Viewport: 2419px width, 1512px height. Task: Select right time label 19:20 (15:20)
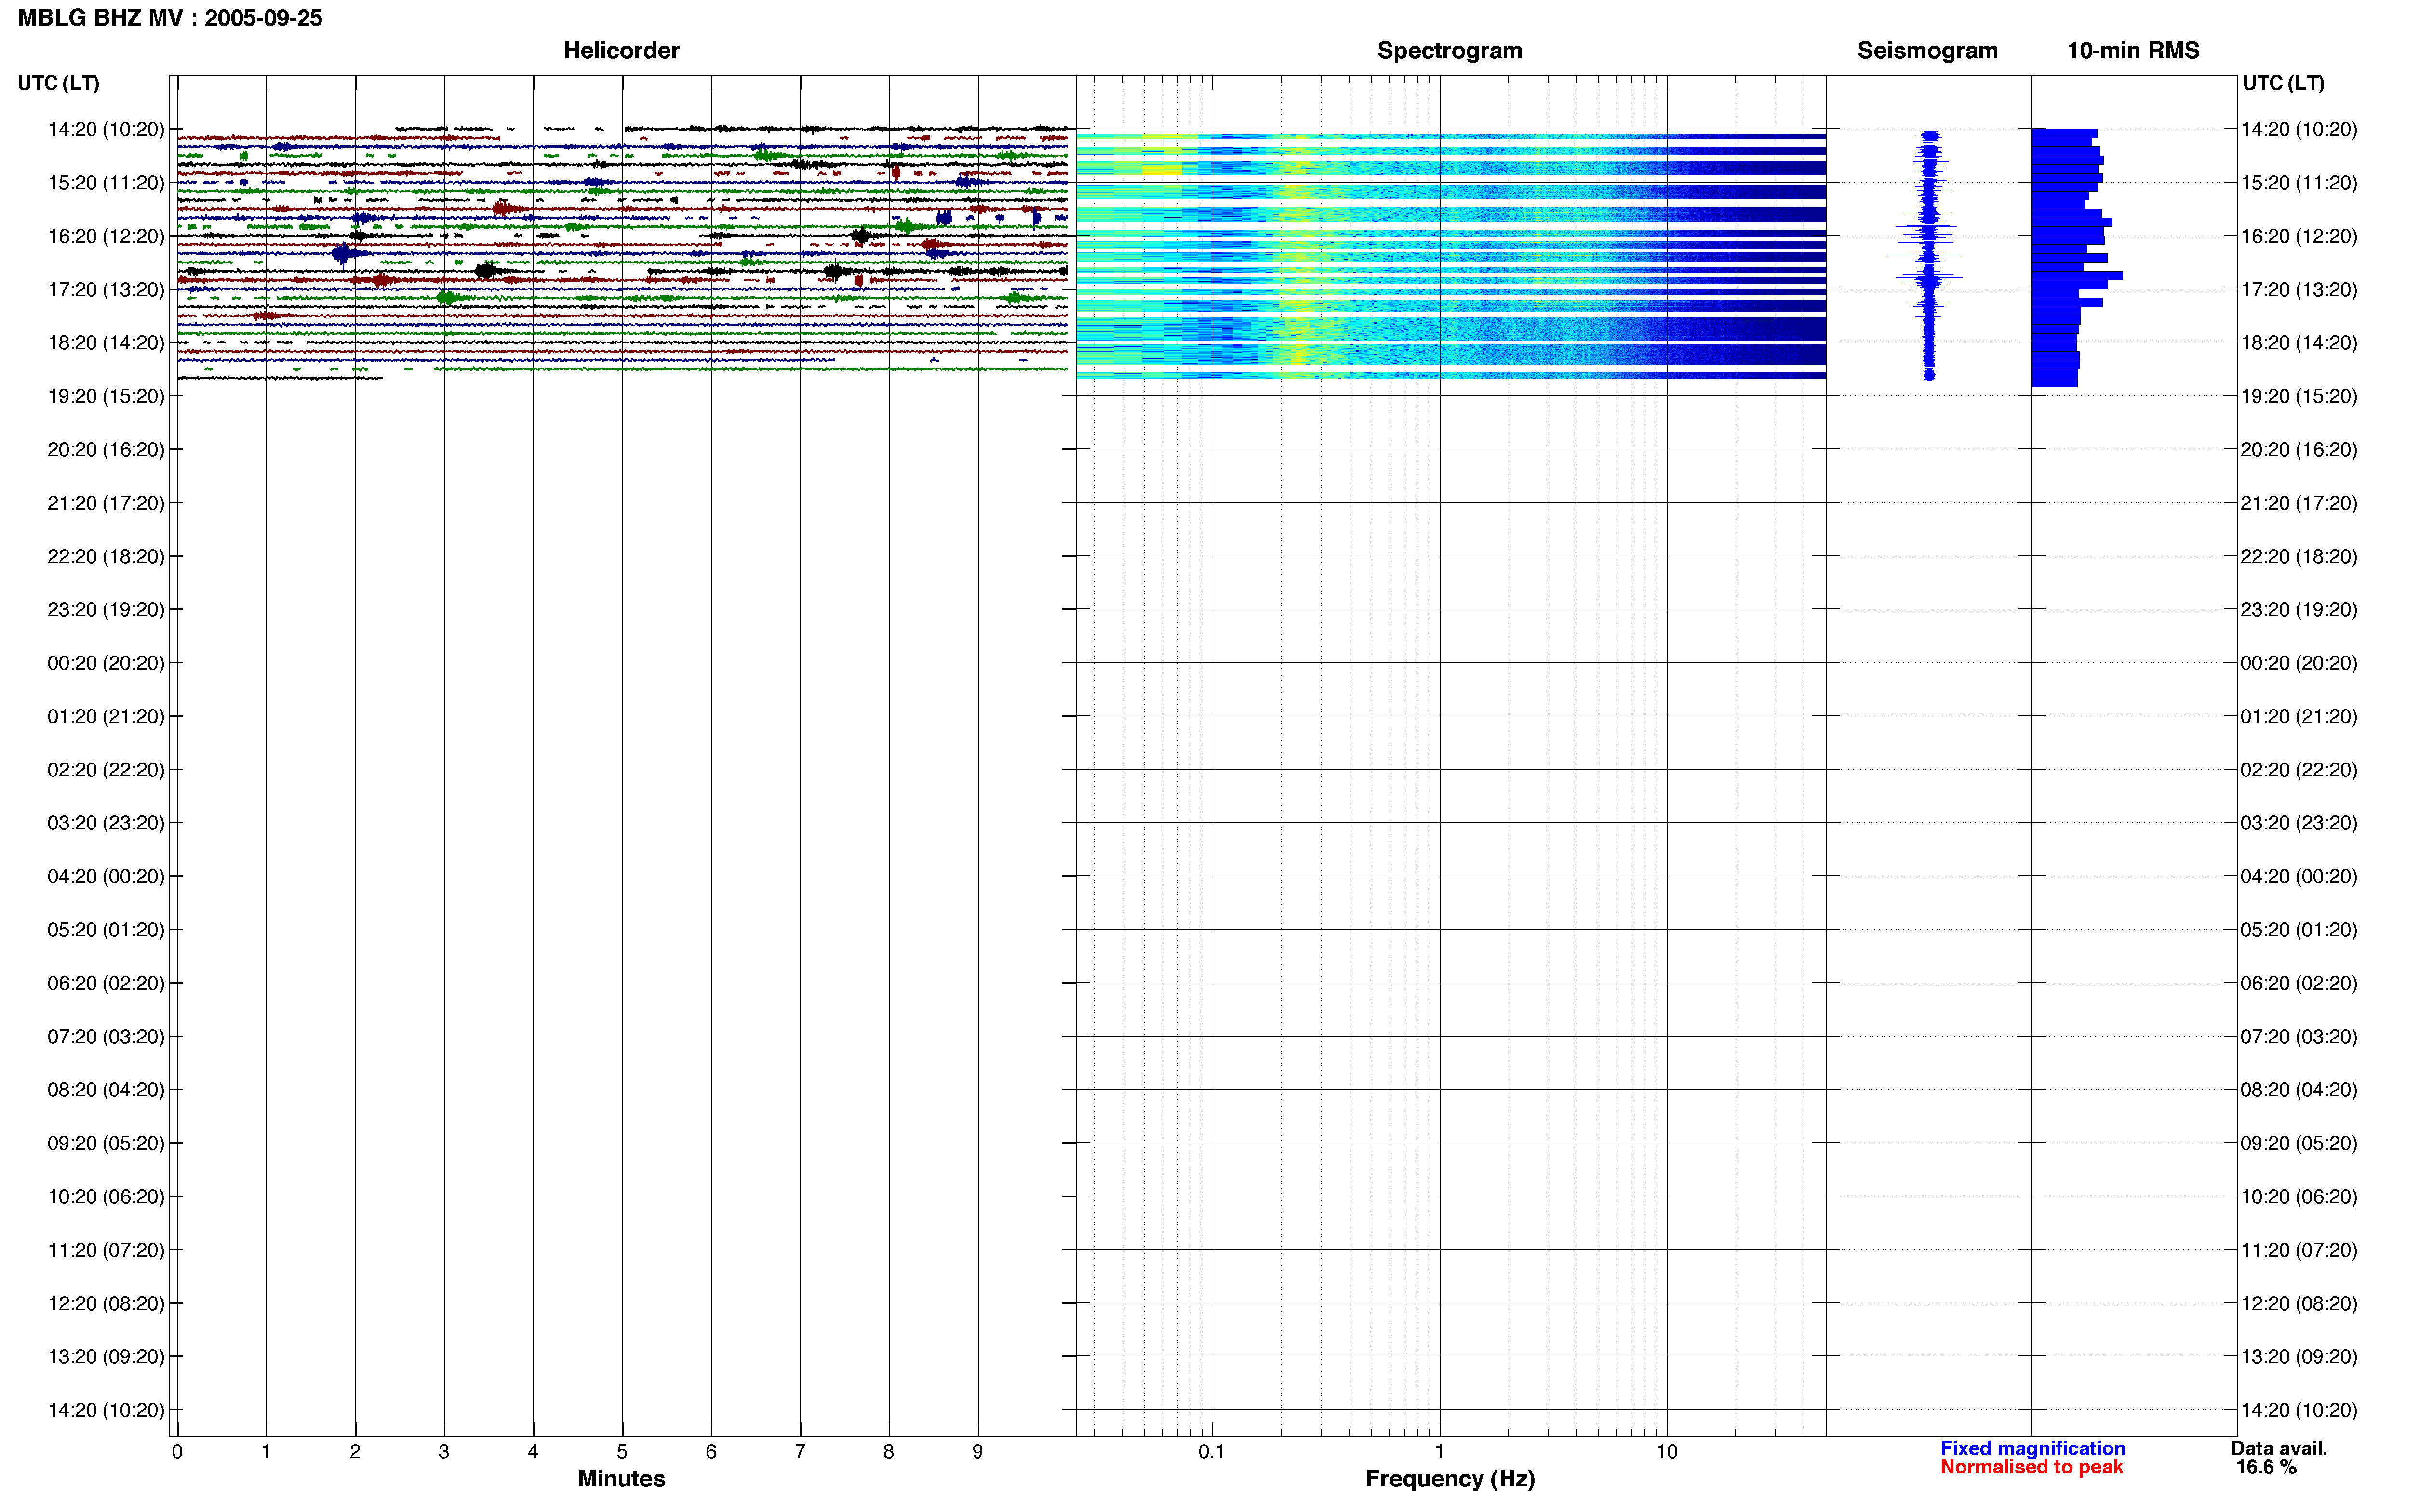tap(2299, 396)
